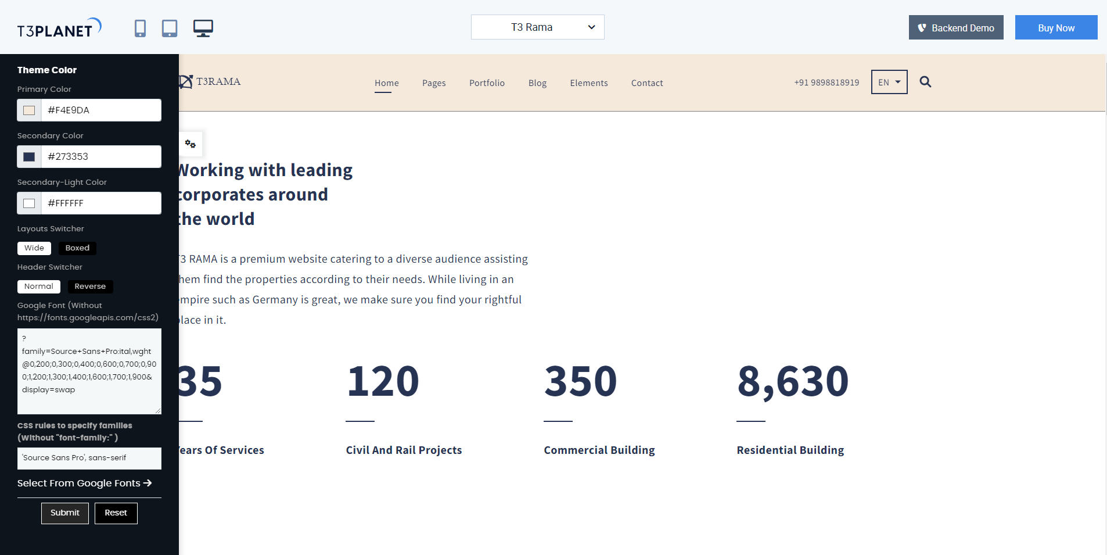The width and height of the screenshot is (1107, 555).
Task: Click the T3Planet logo
Action: click(x=59, y=28)
